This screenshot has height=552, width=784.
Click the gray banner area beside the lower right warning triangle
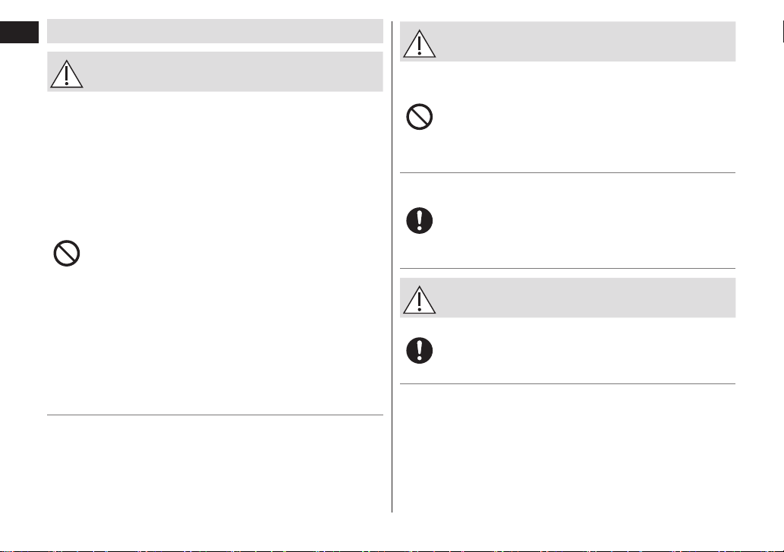pyautogui.click(x=586, y=298)
